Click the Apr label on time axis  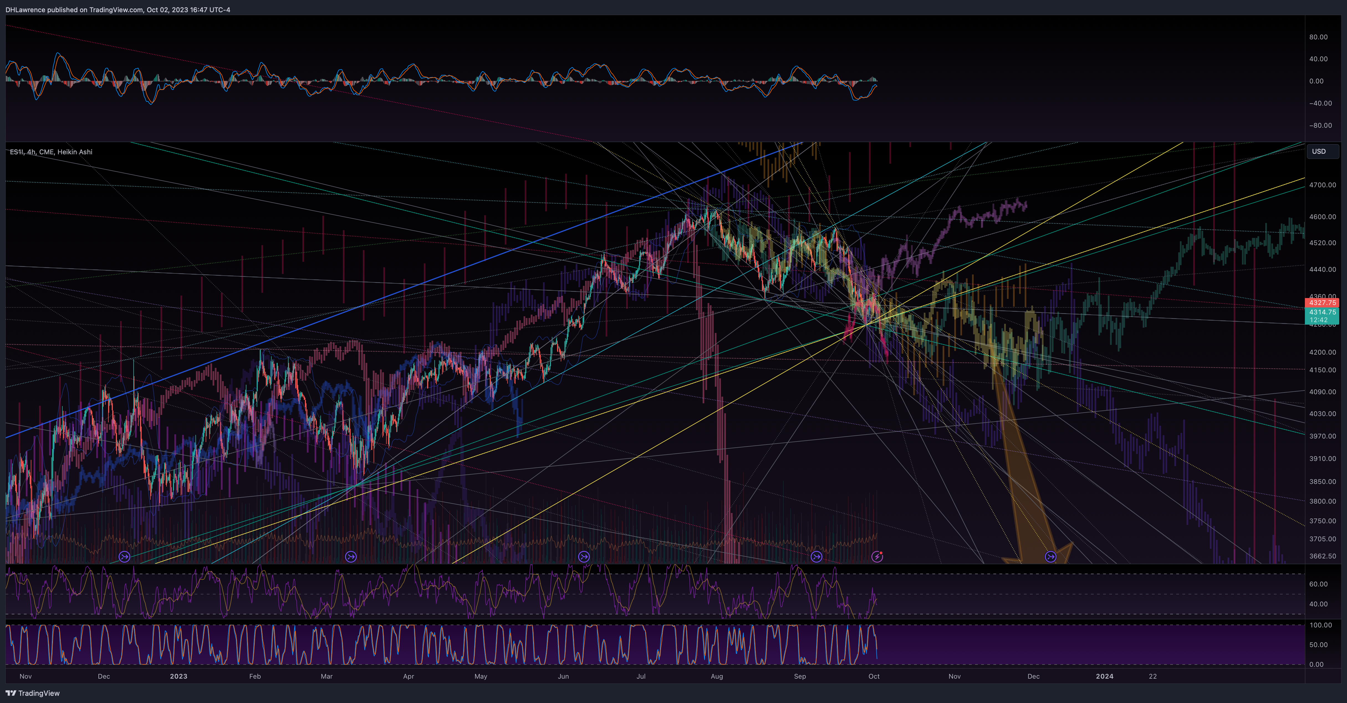tap(408, 676)
